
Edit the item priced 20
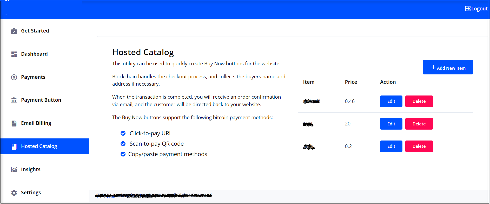[x=391, y=124]
